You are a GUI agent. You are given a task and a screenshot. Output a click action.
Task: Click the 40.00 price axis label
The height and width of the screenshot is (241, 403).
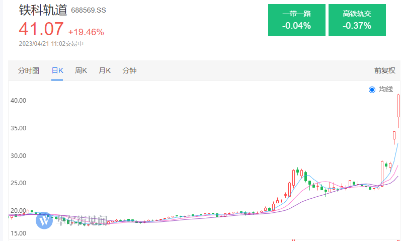[x=18, y=101]
